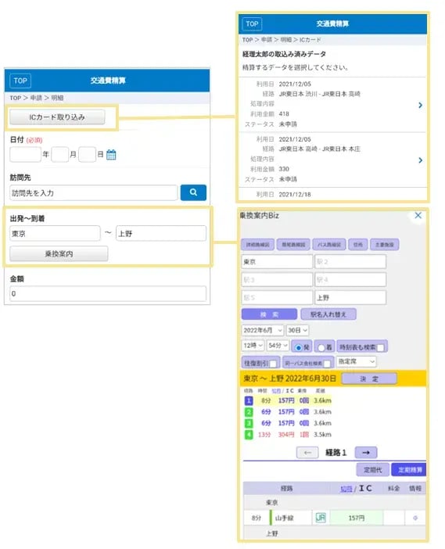Screen dimensions: 445x549
Task: Open the 2021/12/05 渋川-高崎 entry chevron
Action: coord(420,105)
